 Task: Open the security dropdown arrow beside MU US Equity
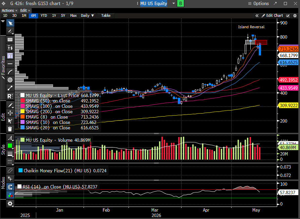click(x=174, y=3)
